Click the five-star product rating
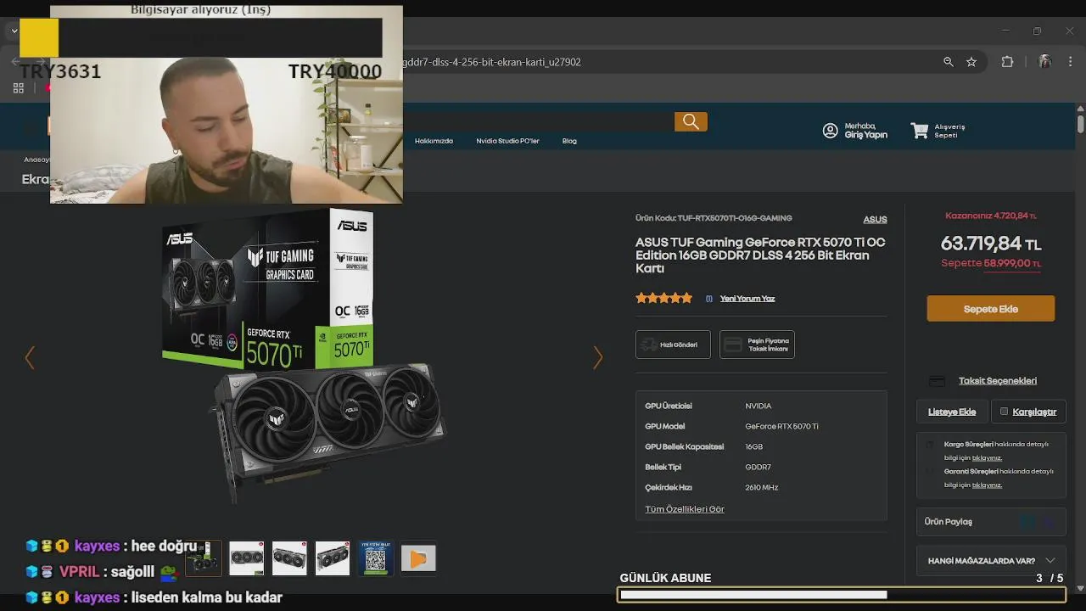1086x611 pixels. 664,298
